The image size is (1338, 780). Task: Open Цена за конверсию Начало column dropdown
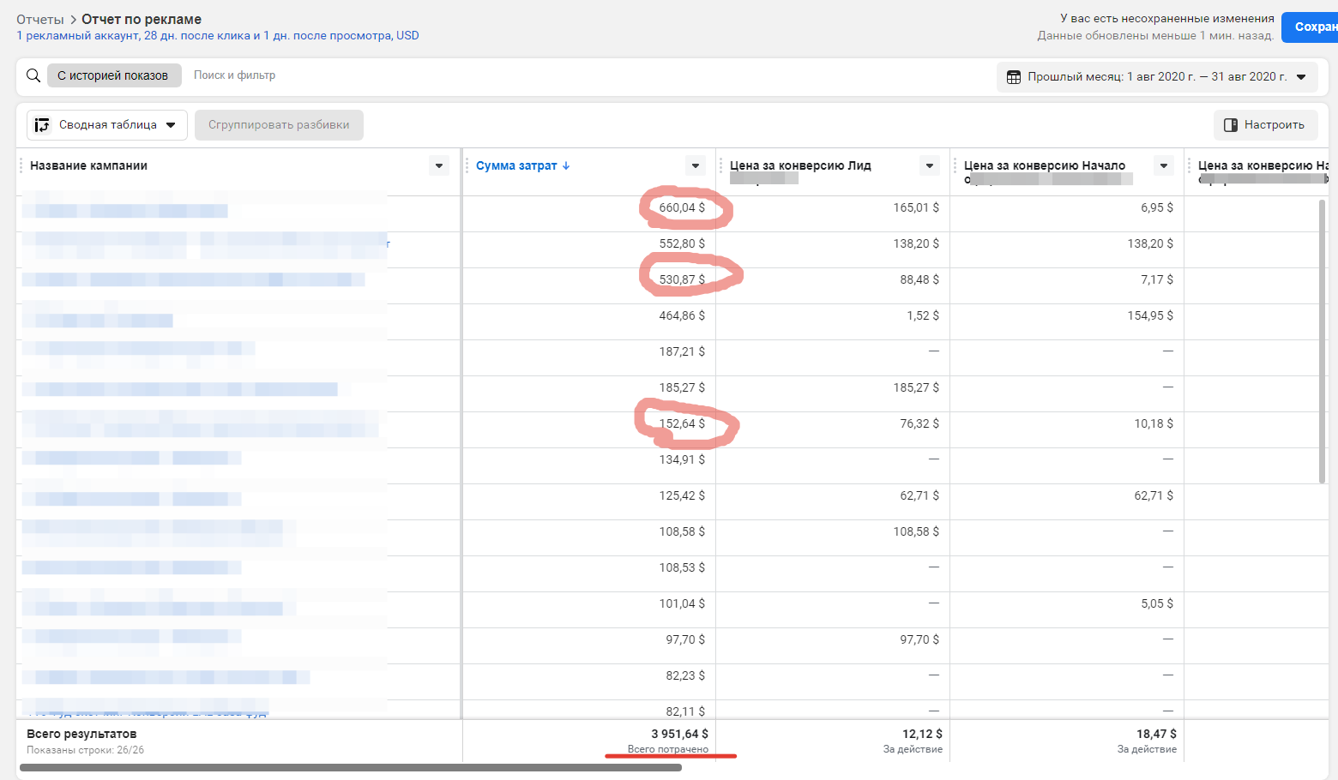pyautogui.click(x=1164, y=165)
